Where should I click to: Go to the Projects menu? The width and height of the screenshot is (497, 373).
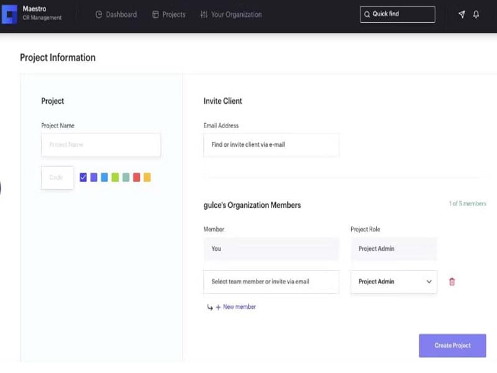coord(168,14)
